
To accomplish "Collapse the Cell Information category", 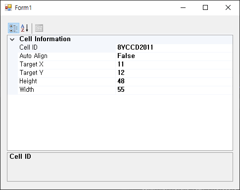I will (x=12, y=39).
